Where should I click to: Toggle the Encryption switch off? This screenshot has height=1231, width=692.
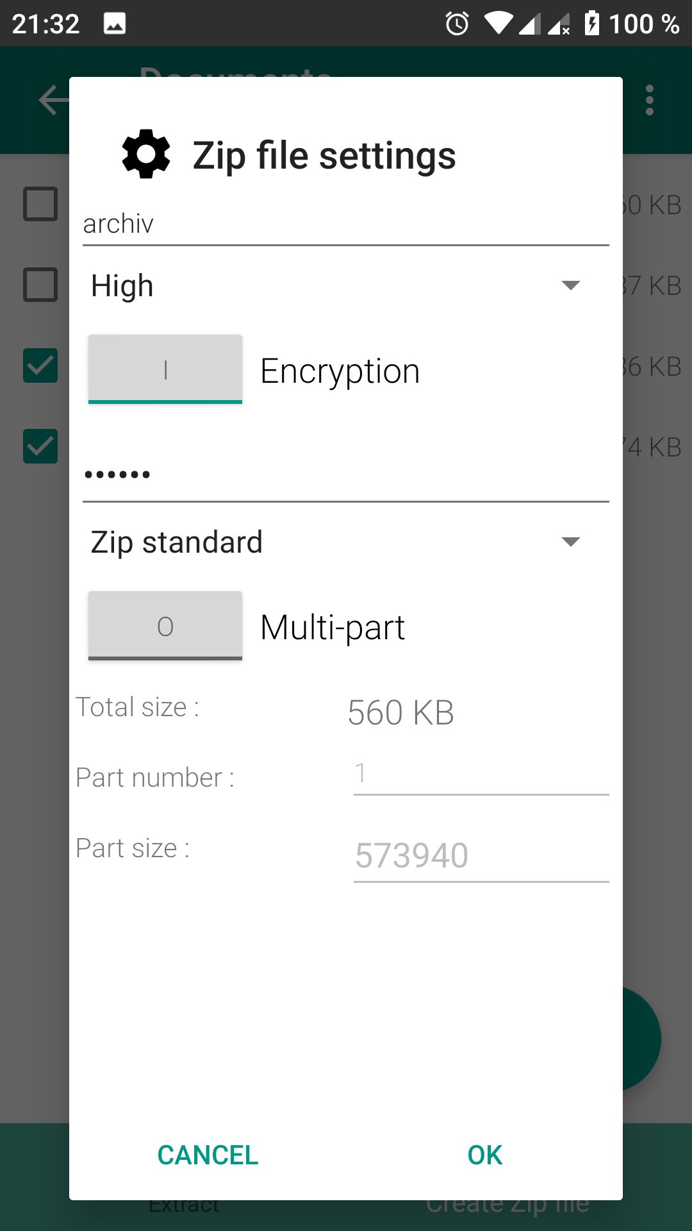coord(165,369)
